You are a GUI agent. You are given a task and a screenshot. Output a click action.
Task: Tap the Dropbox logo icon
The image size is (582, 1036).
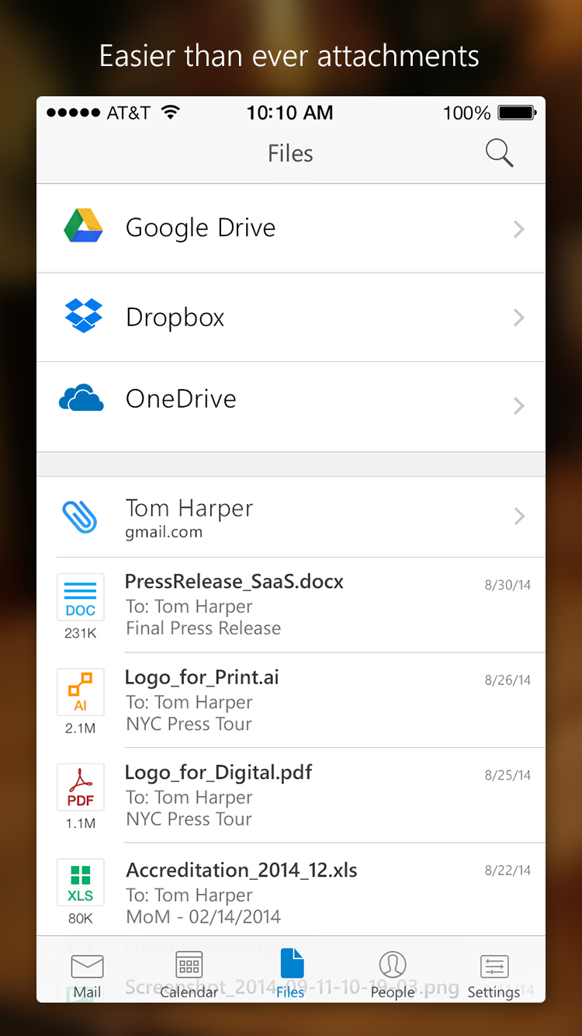[83, 316]
